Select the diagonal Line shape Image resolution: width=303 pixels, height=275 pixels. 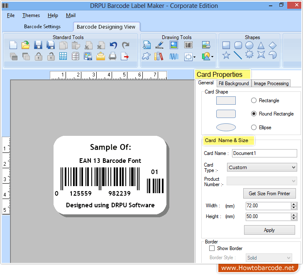click(x=238, y=55)
